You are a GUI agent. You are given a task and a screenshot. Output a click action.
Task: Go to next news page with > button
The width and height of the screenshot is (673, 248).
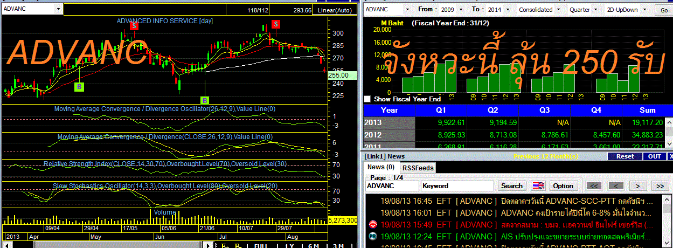(637, 185)
